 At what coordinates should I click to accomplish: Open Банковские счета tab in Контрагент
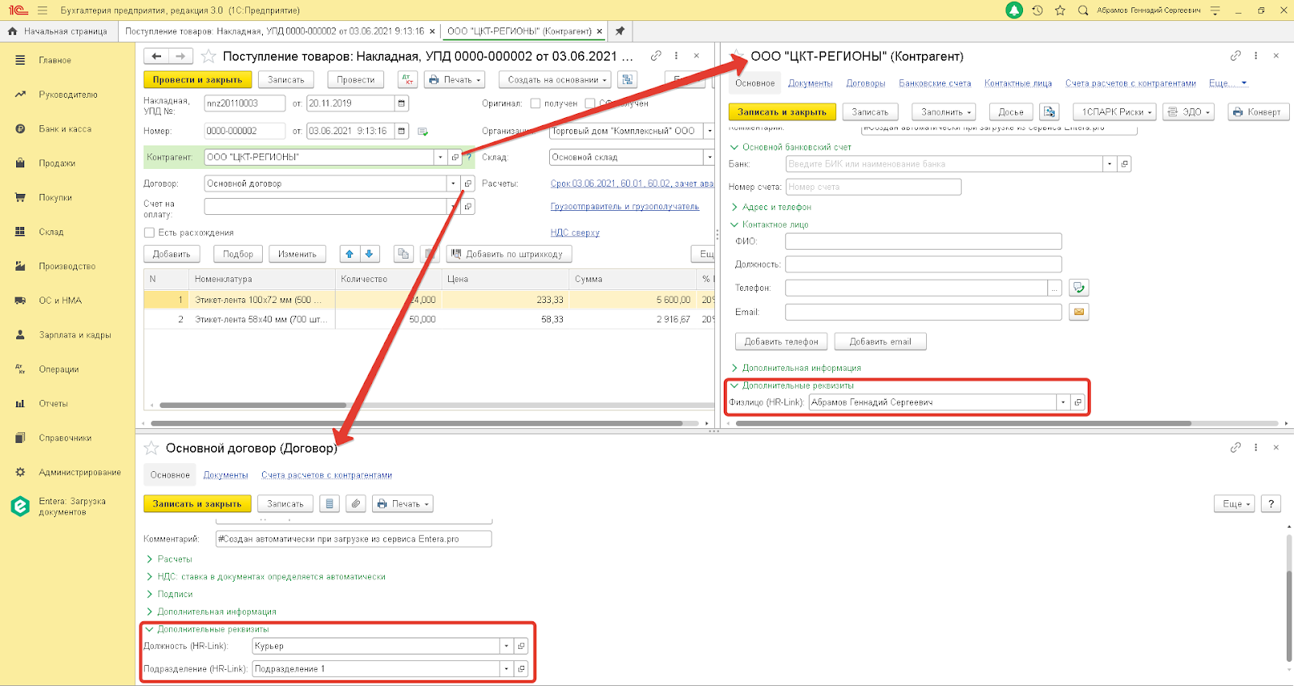pos(935,83)
